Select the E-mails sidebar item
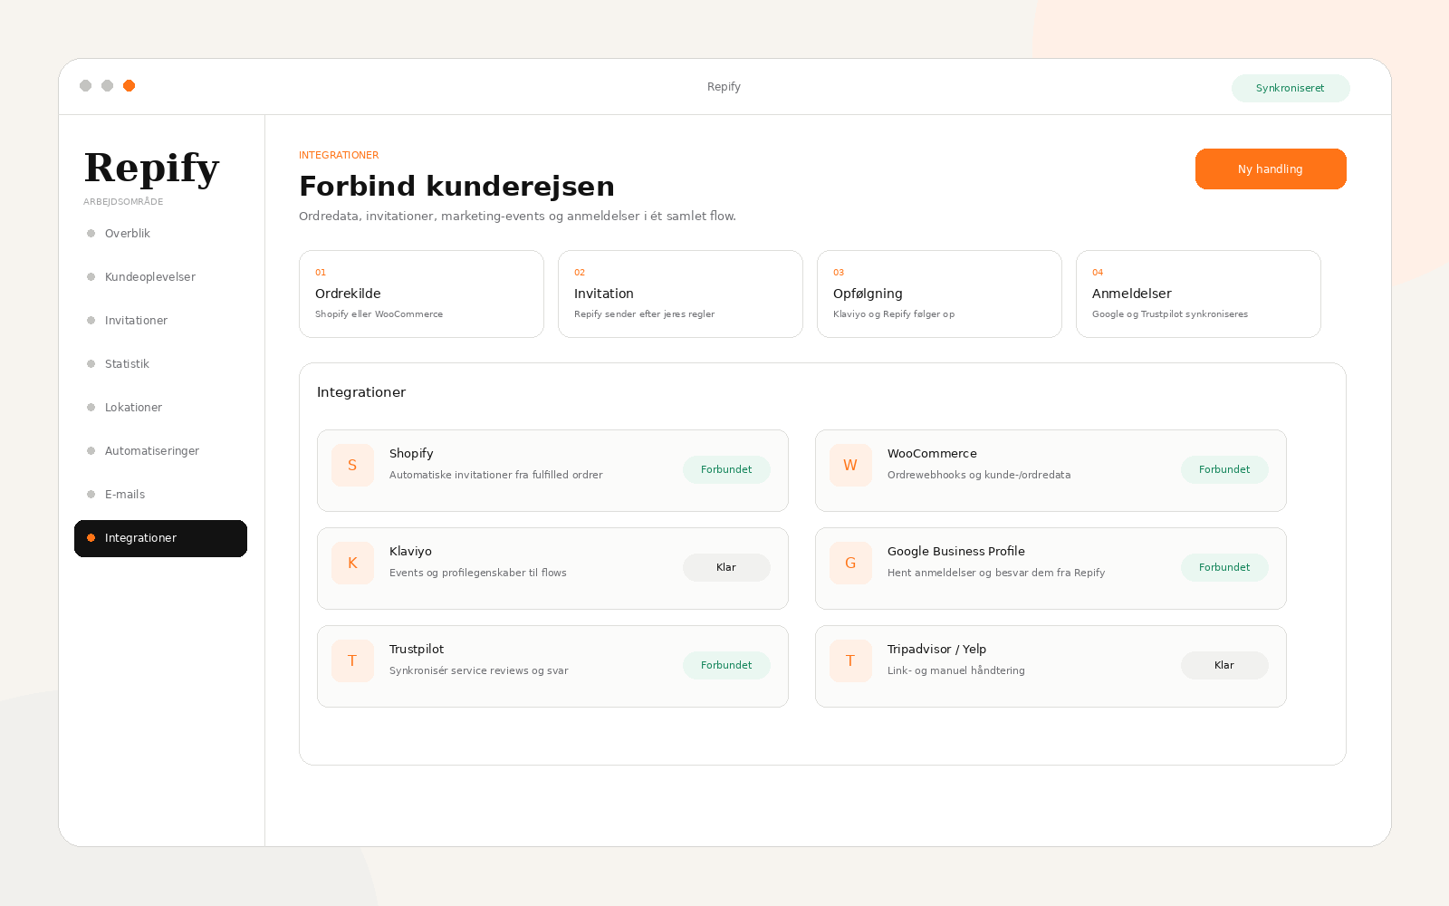Image resolution: width=1449 pixels, height=906 pixels. (x=160, y=495)
